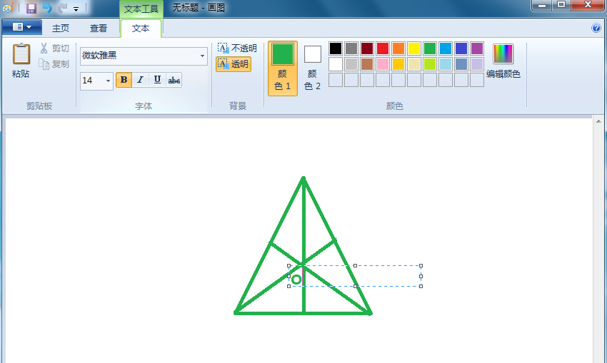Screen dimensions: 607x363
Task: Pick the brown color swatch
Action: click(x=367, y=64)
